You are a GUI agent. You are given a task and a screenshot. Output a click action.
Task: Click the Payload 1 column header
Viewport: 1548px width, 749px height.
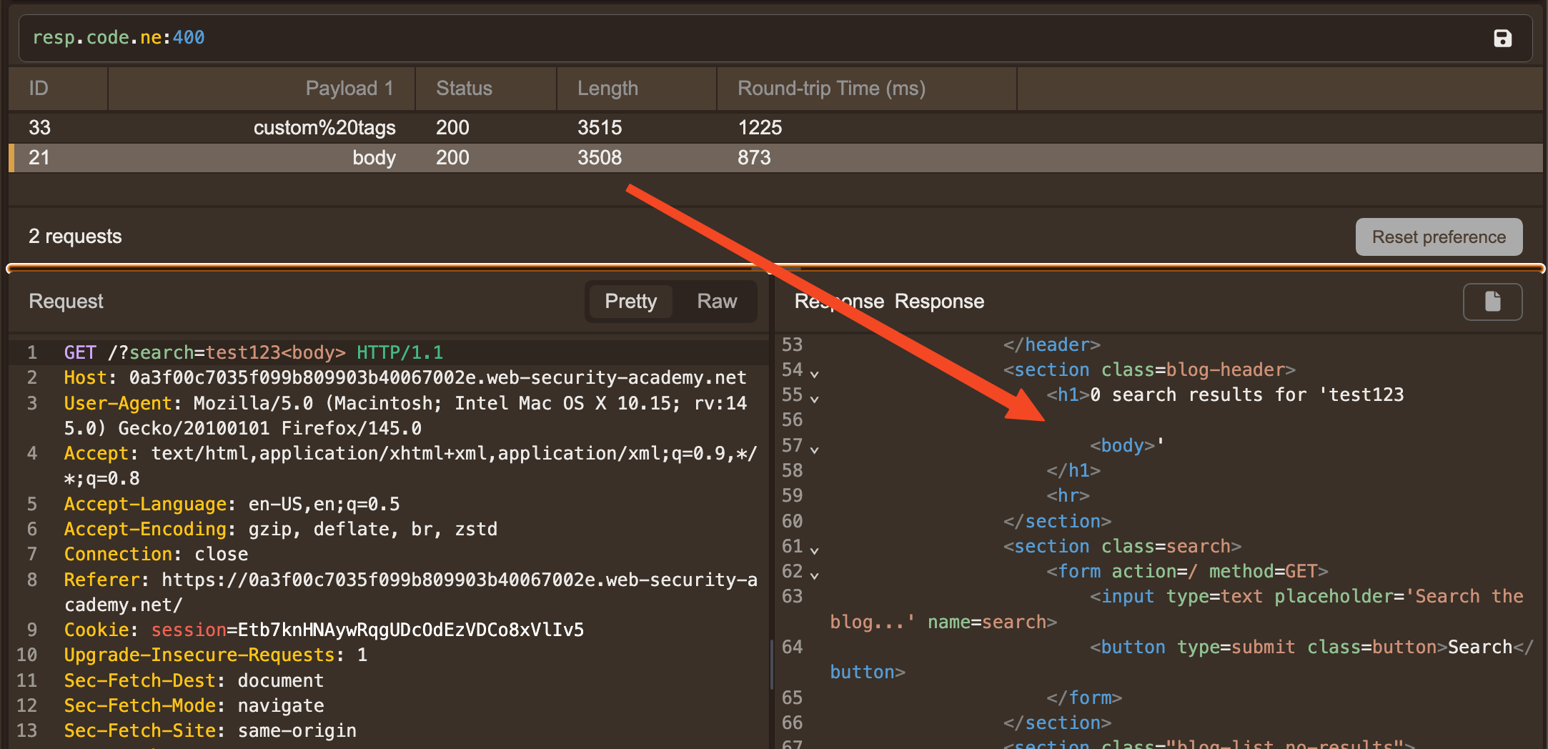click(x=349, y=89)
